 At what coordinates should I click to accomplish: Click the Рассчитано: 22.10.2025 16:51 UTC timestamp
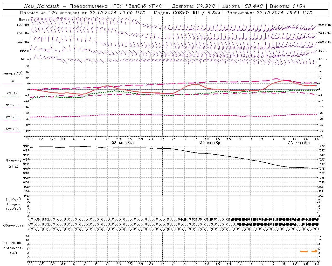click(269, 13)
